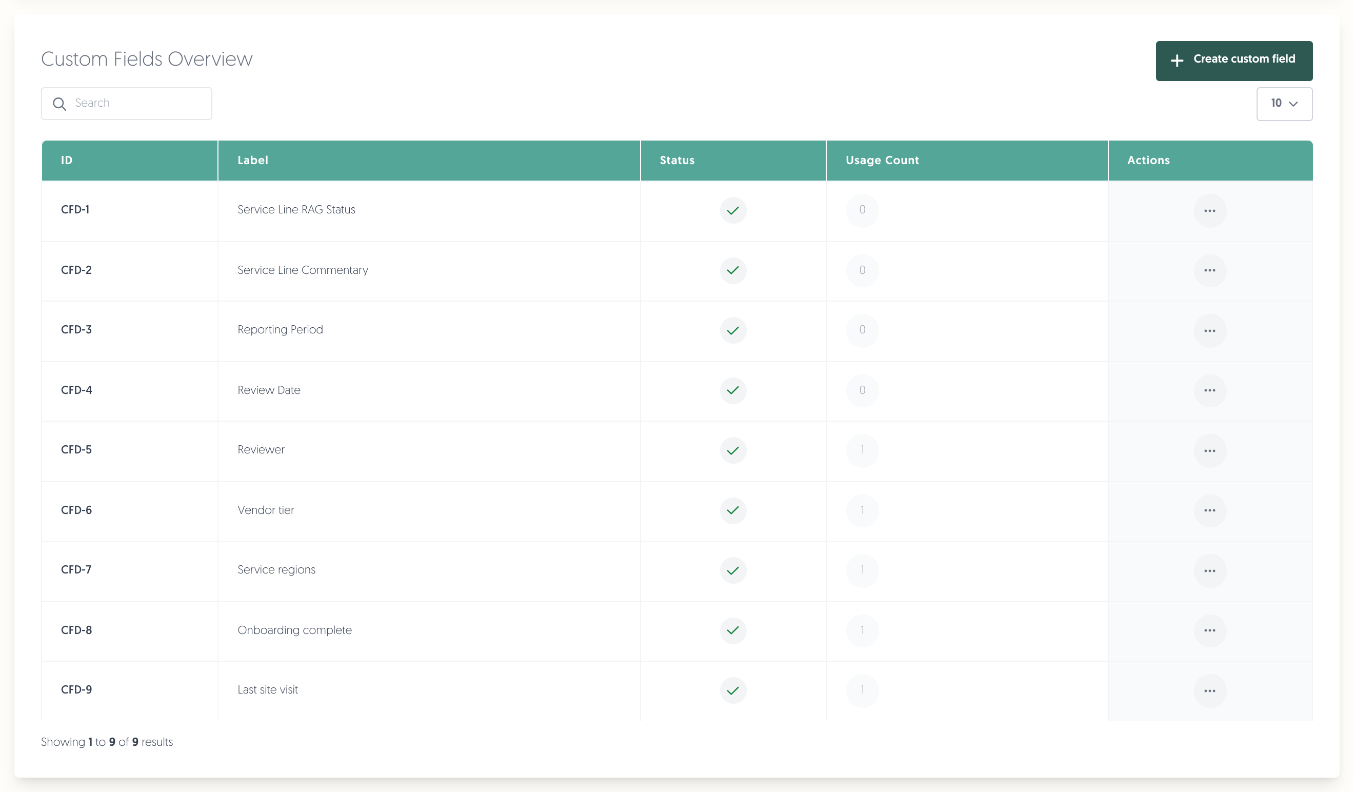The height and width of the screenshot is (792, 1354).
Task: Click the Custom Fields Overview heading
Action: click(147, 59)
